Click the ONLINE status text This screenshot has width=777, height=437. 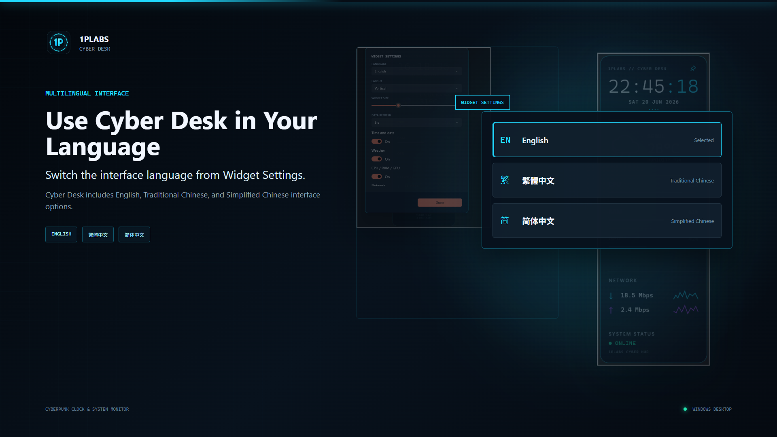point(625,343)
